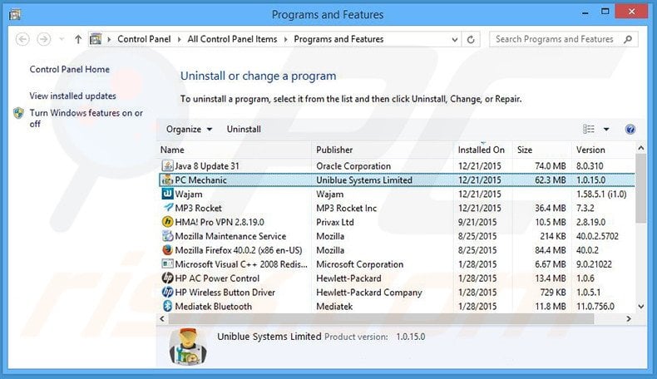Screen dimensions: 657x379
Task: Click Uninstall in the toolbar
Action: [244, 129]
